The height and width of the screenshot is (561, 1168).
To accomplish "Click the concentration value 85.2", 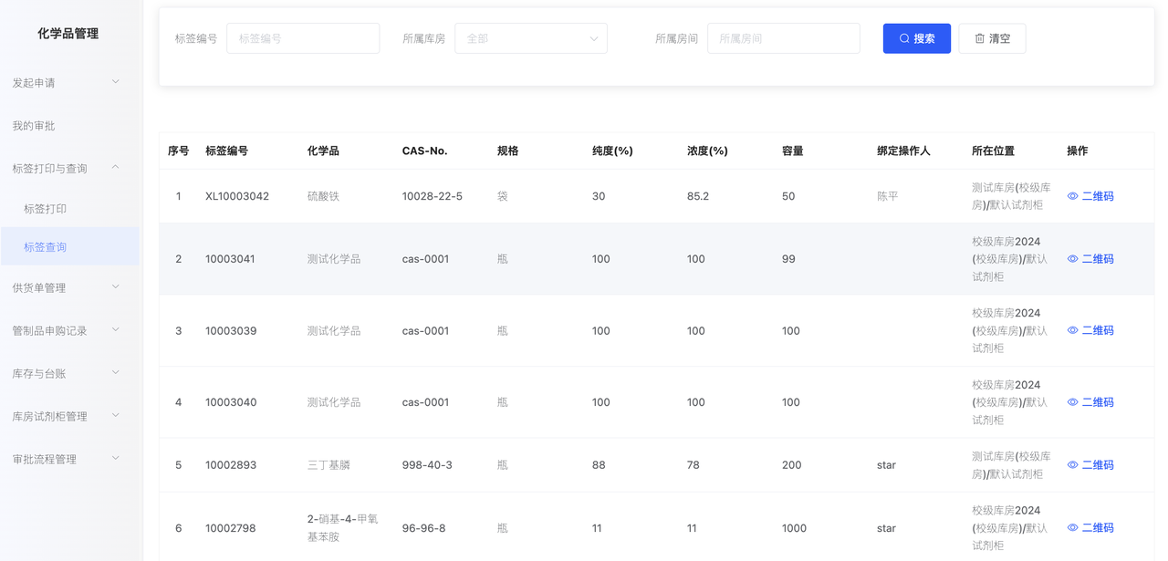I will 698,196.
